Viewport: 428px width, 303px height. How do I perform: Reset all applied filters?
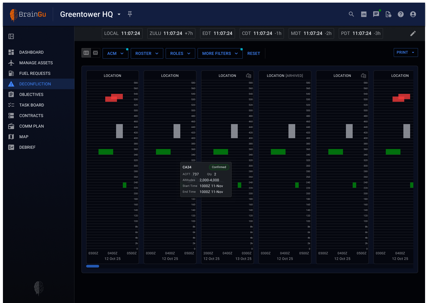coord(254,53)
